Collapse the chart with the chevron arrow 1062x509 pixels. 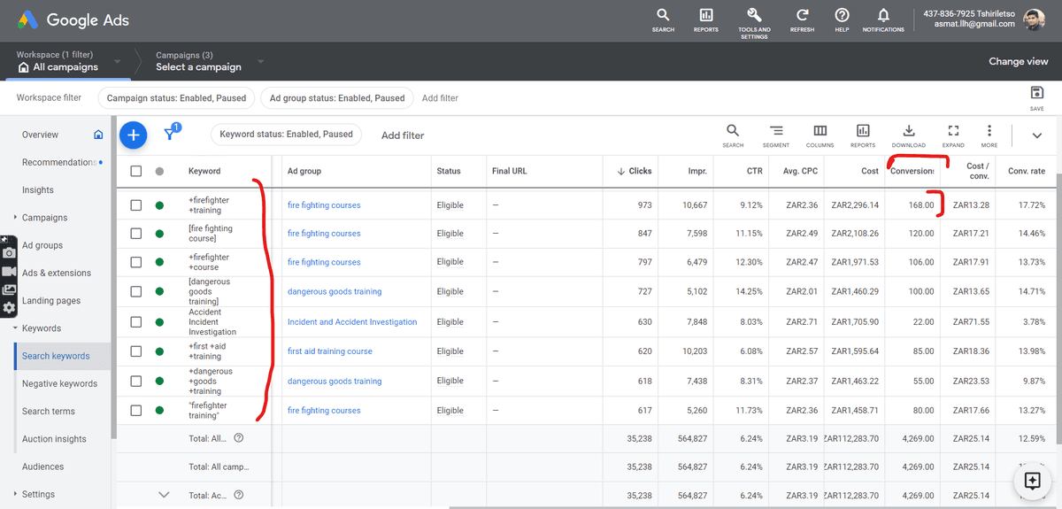click(1037, 135)
